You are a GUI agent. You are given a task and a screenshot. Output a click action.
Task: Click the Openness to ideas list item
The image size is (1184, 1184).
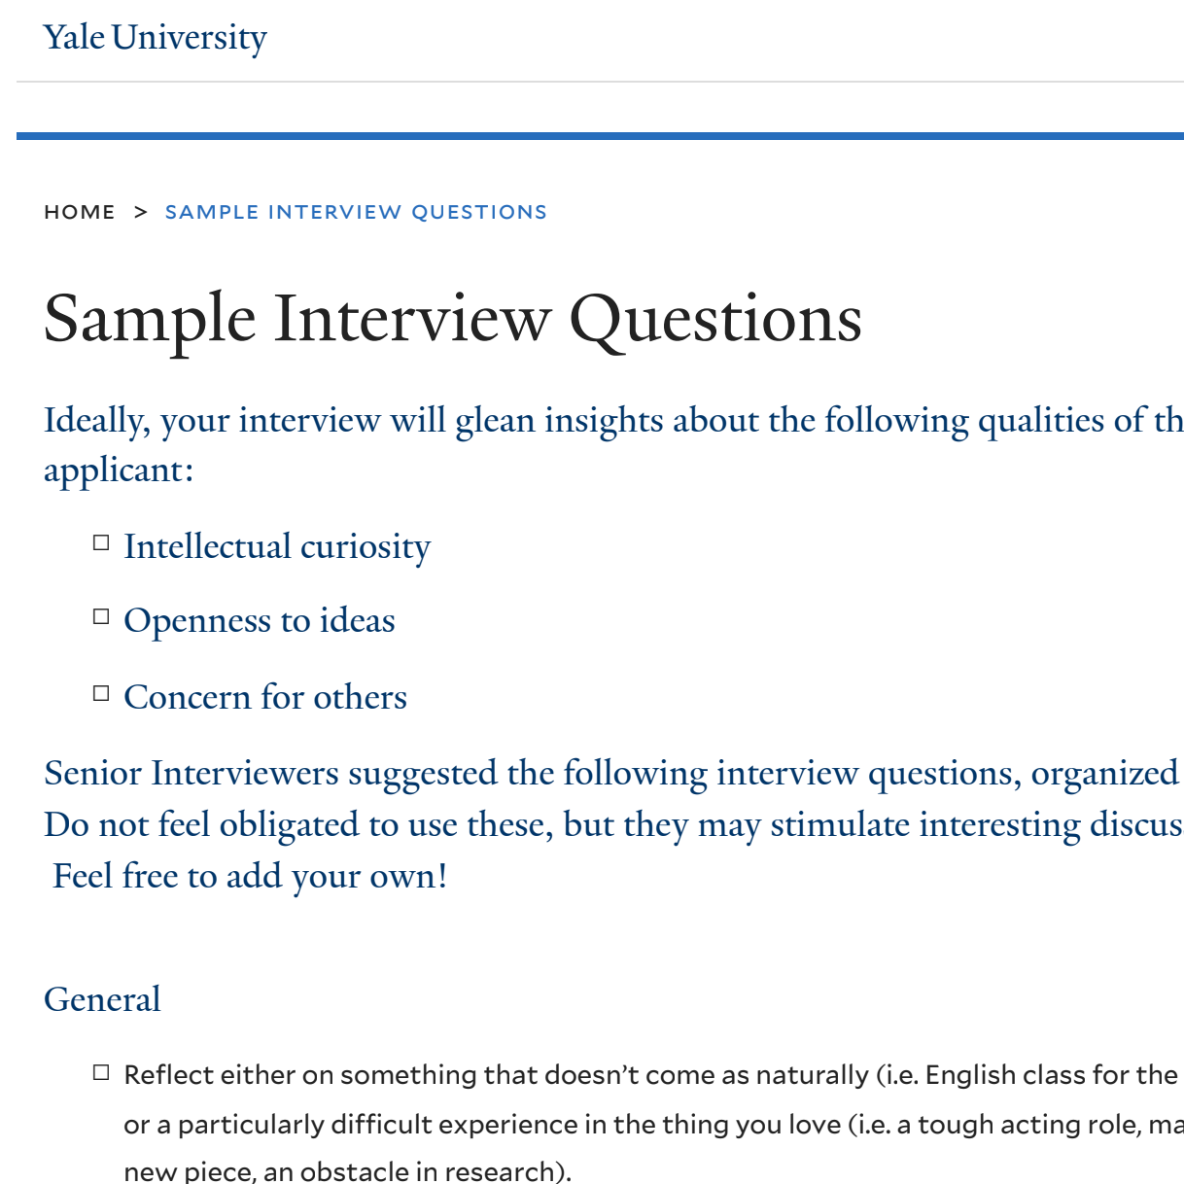click(x=260, y=620)
